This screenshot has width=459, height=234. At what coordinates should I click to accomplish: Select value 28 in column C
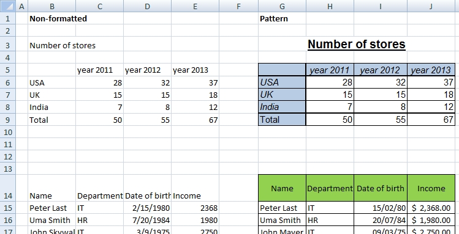click(99, 82)
